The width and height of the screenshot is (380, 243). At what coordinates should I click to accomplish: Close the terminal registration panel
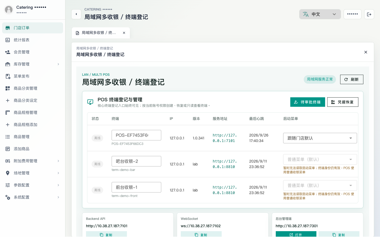366,52
